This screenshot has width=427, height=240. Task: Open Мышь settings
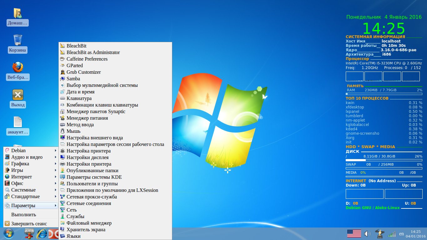[x=115, y=131]
